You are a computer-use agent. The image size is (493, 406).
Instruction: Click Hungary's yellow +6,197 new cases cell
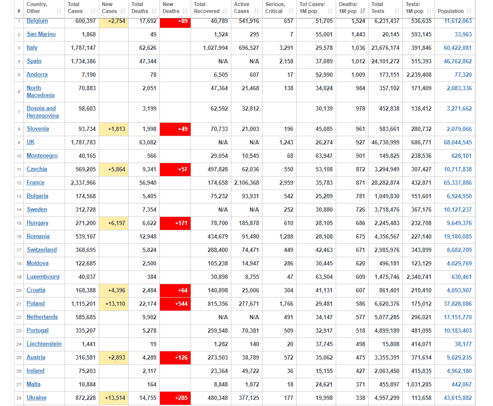click(114, 223)
